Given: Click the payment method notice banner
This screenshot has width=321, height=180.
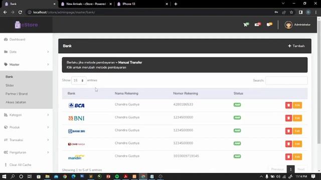Looking at the screenshot, I should pos(185,65).
